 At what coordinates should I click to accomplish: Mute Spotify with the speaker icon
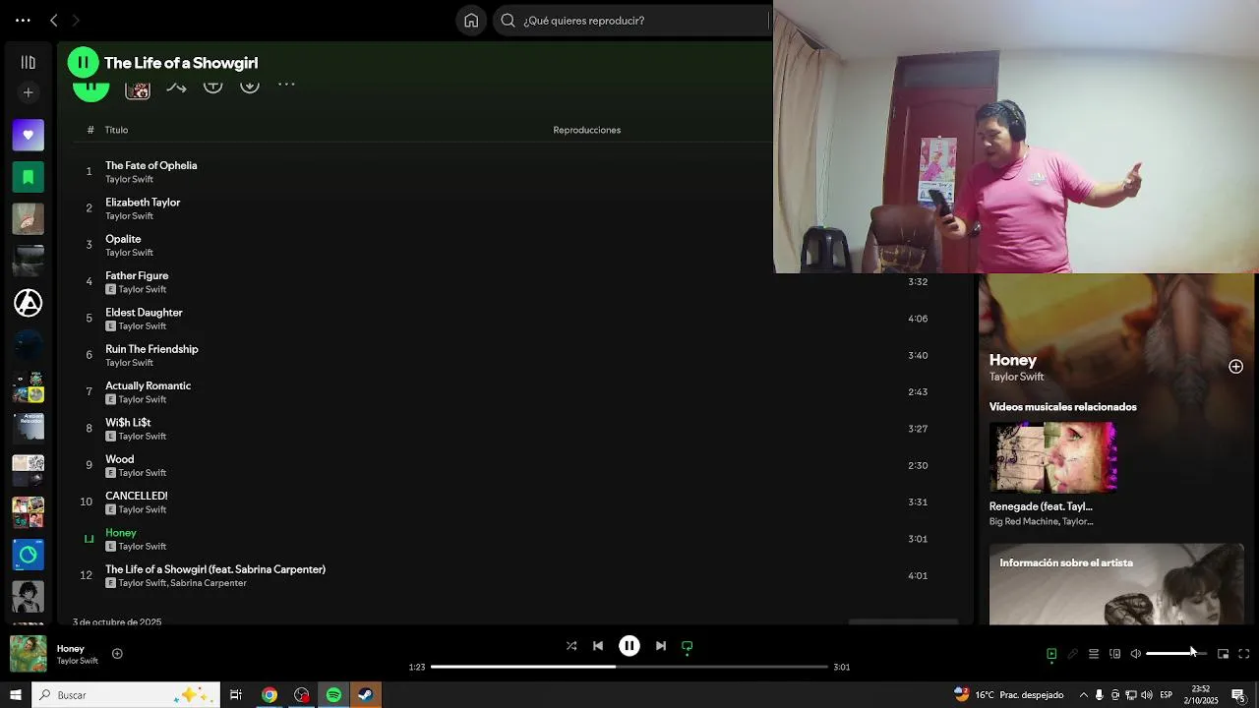[1136, 654]
